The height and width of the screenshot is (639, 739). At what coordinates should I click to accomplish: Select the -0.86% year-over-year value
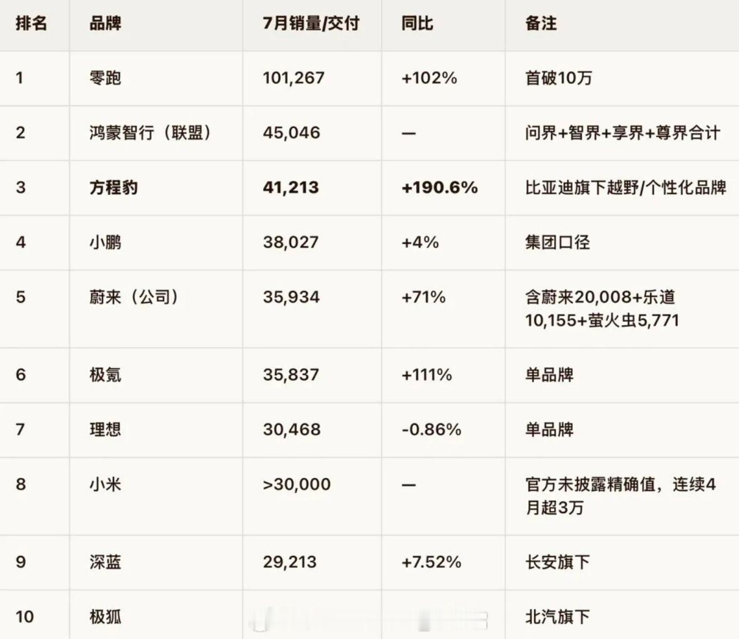click(x=432, y=429)
